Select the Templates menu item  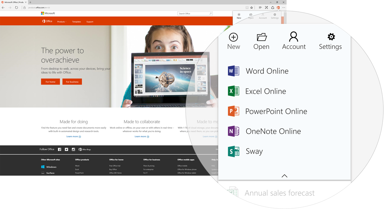pyautogui.click(x=76, y=21)
